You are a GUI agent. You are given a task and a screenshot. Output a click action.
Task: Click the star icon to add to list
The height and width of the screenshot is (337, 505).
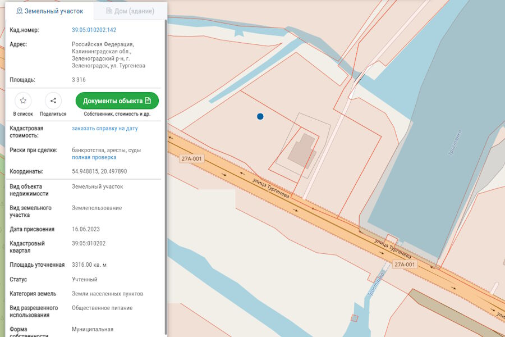click(x=23, y=101)
